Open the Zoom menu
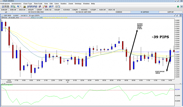 coord(71,4)
